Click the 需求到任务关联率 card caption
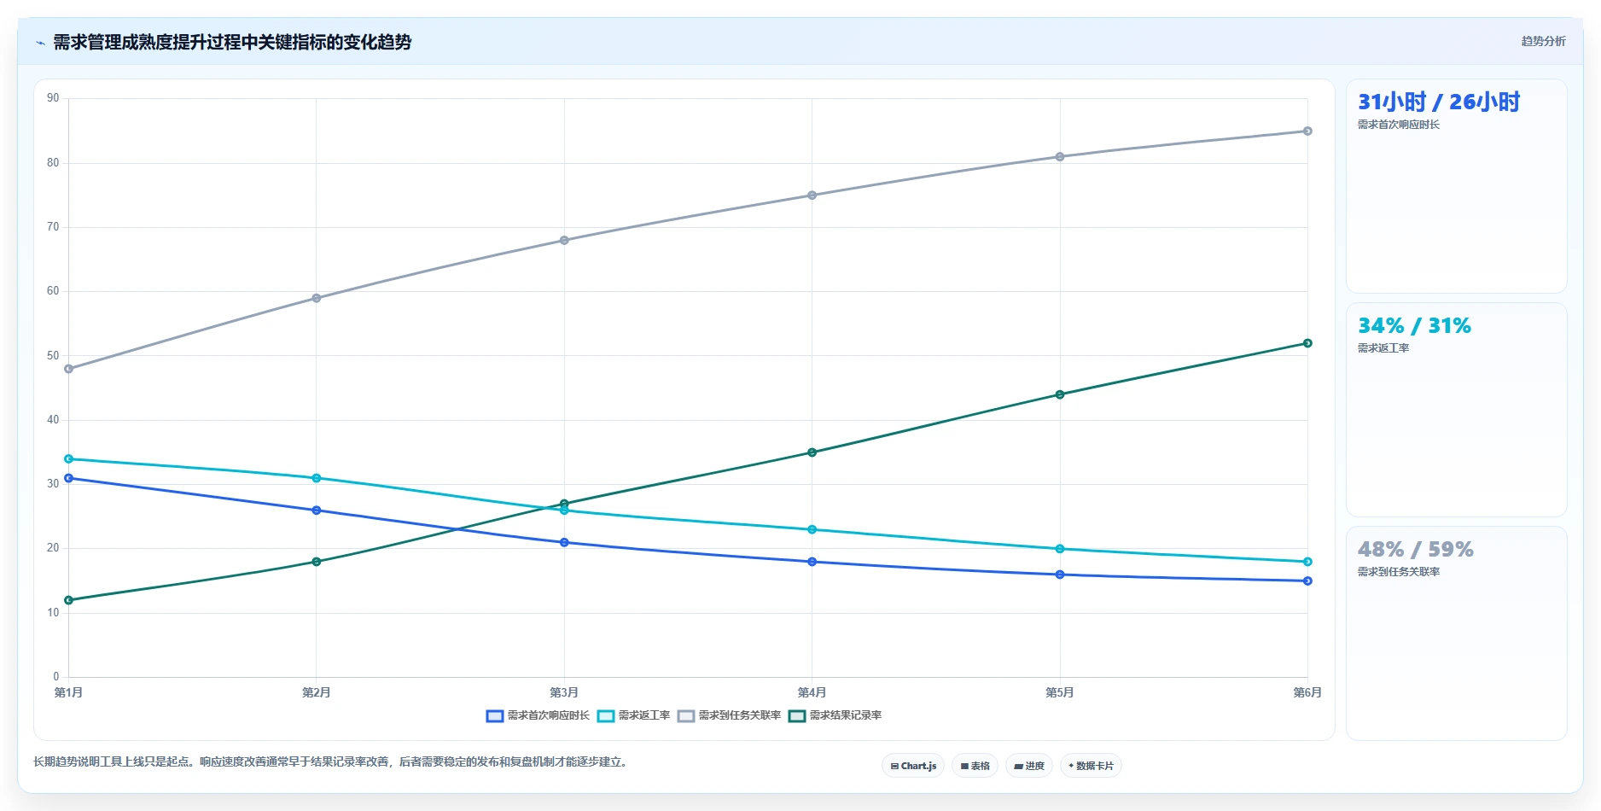The height and width of the screenshot is (811, 1601). tap(1399, 572)
